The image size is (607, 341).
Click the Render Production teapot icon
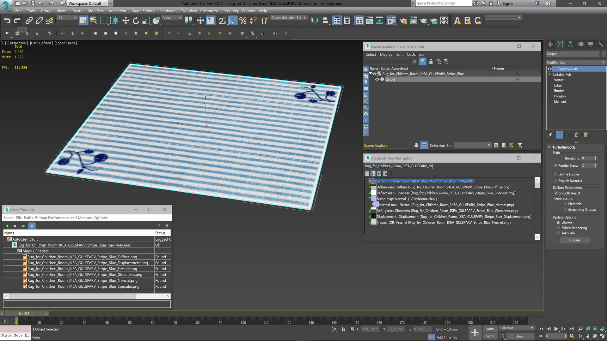pyautogui.click(x=424, y=21)
